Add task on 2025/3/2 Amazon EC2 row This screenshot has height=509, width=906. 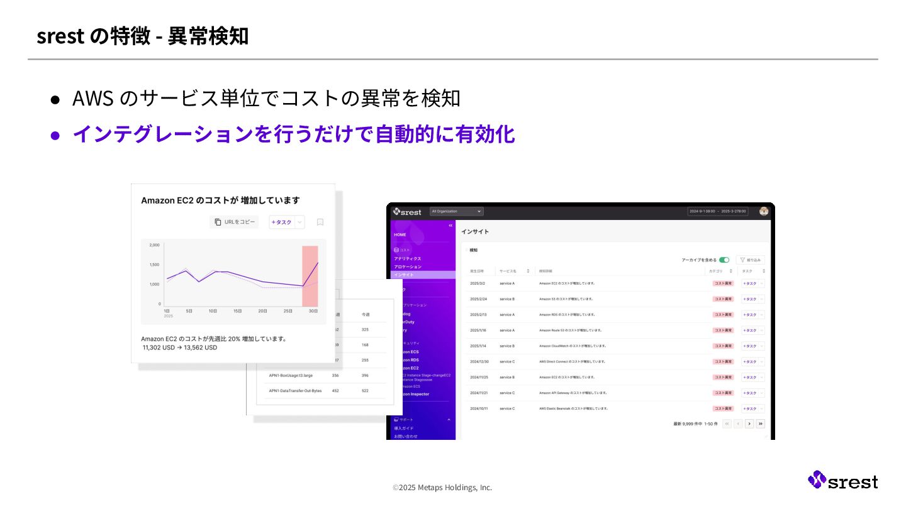[750, 283]
